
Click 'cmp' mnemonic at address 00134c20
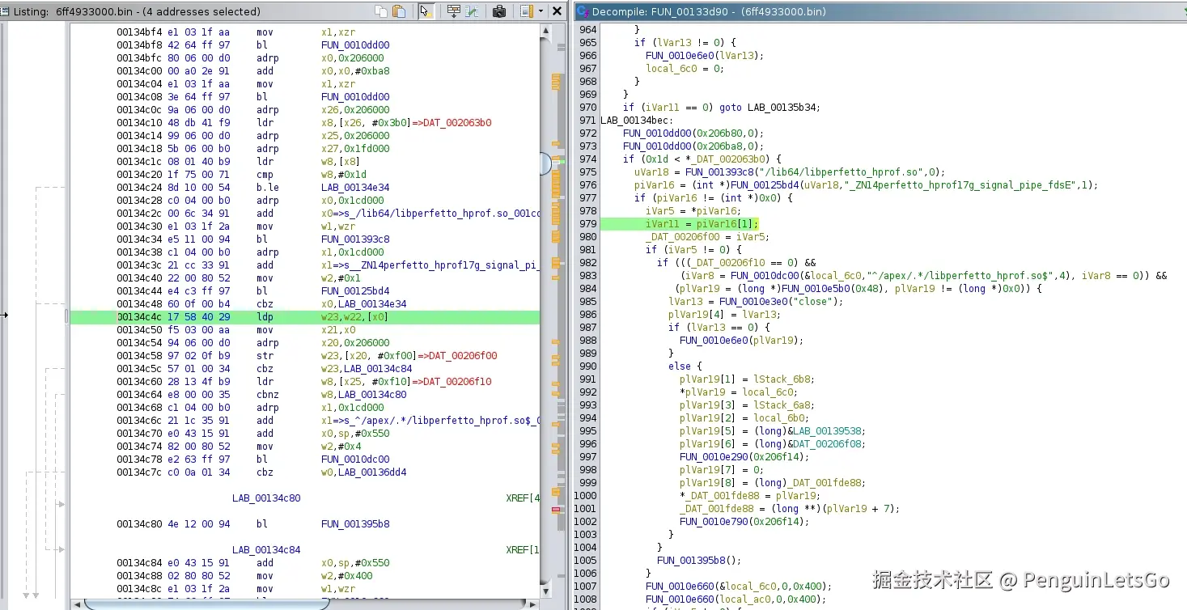click(265, 175)
